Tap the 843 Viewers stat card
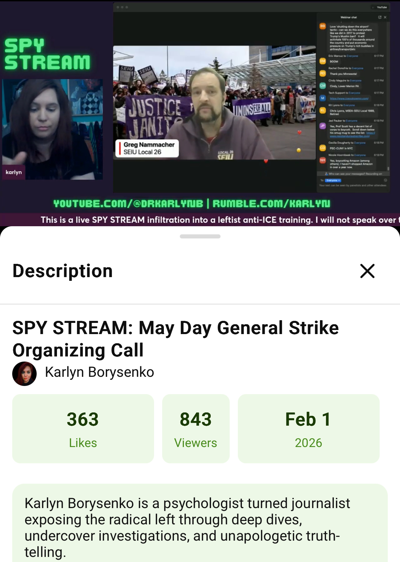This screenshot has width=400, height=562. [196, 428]
